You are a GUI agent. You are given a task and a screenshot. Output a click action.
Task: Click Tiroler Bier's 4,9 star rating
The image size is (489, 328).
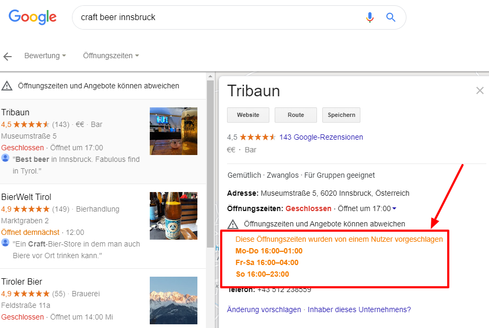(25, 294)
